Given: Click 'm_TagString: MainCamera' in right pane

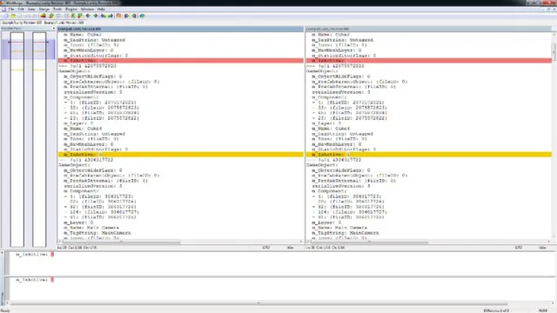Looking at the screenshot, I should click(x=346, y=233).
